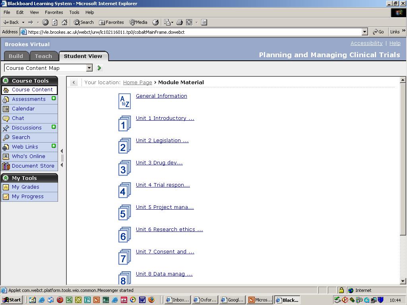Screen dimensions: 407x305
Task: Select the Student View tab
Action: 83,56
